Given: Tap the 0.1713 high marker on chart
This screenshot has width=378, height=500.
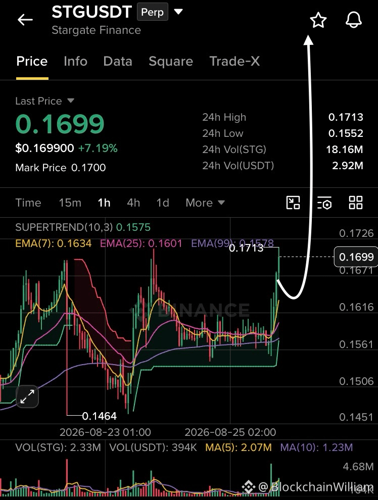Looking at the screenshot, I should [x=246, y=248].
